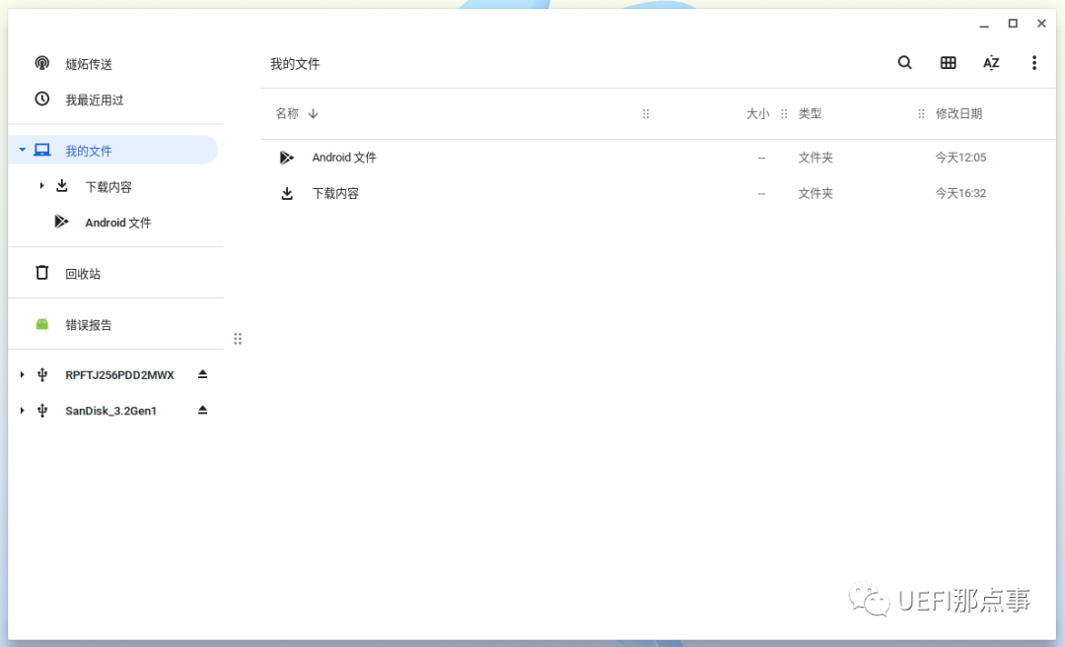The image size is (1065, 647).
Task: Open the AZ sort options
Action: (991, 63)
